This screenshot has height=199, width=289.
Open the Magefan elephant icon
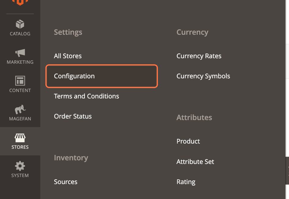(20, 109)
